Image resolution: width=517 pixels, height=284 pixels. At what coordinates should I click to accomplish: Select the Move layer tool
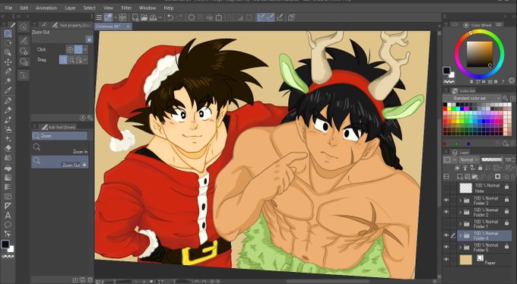pos(8,62)
